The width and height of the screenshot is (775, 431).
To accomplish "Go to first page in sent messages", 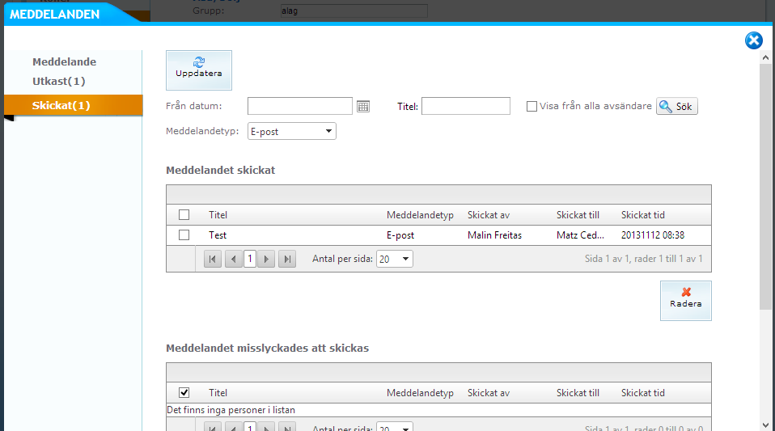I will (213, 259).
